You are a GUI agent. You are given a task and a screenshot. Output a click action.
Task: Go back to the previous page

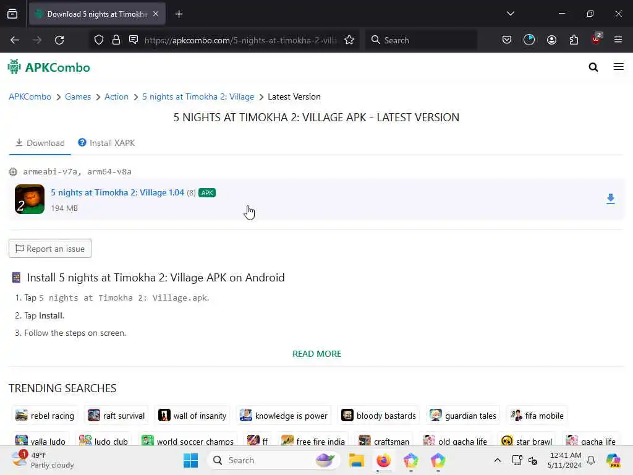(15, 40)
